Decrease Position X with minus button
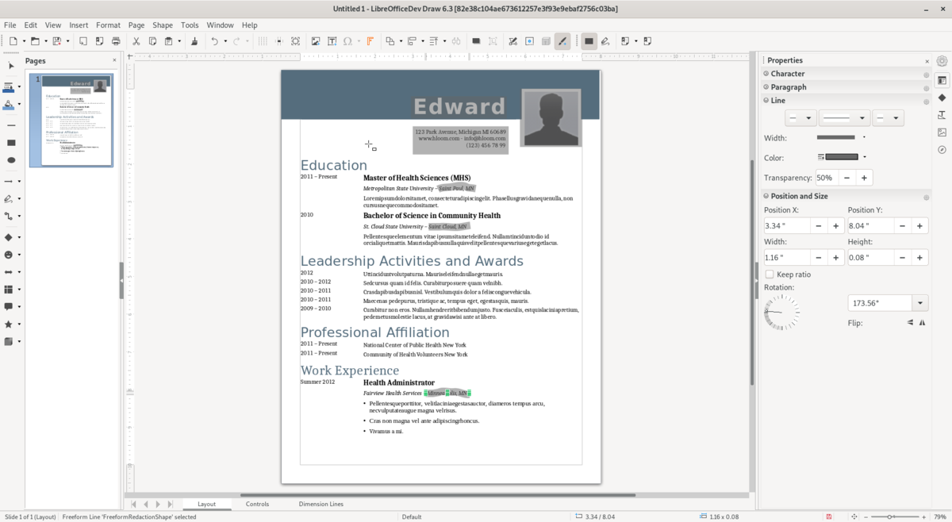952x522 pixels. tap(816, 226)
